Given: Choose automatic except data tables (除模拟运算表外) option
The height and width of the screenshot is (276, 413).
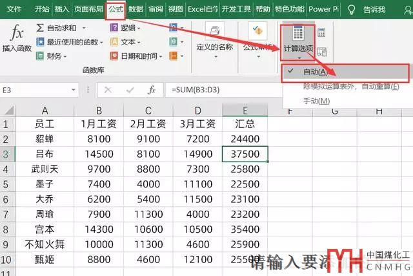Looking at the screenshot, I should pyautogui.click(x=351, y=86).
